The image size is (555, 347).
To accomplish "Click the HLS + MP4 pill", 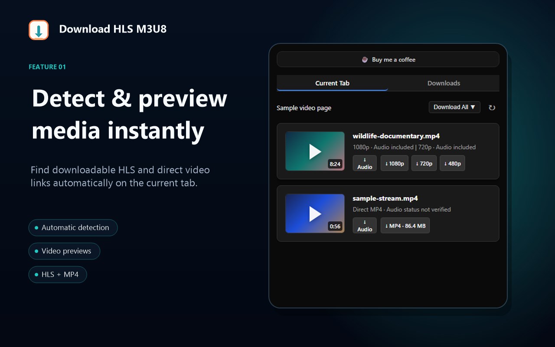I will [58, 275].
